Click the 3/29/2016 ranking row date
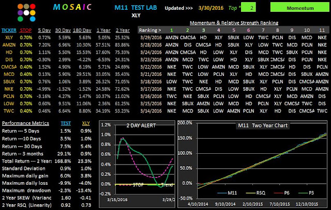This screenshot has height=210, width=331. click(x=151, y=38)
